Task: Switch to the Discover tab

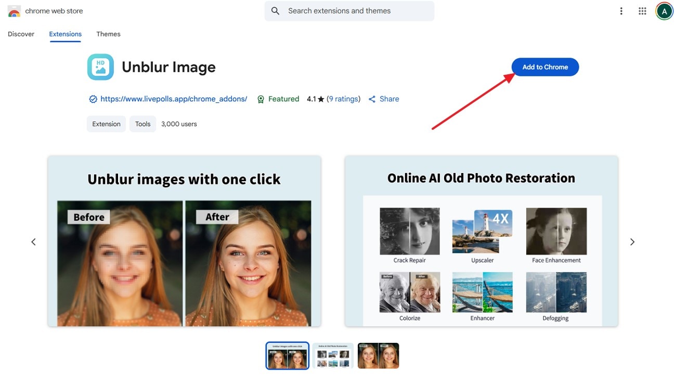Action: [21, 34]
